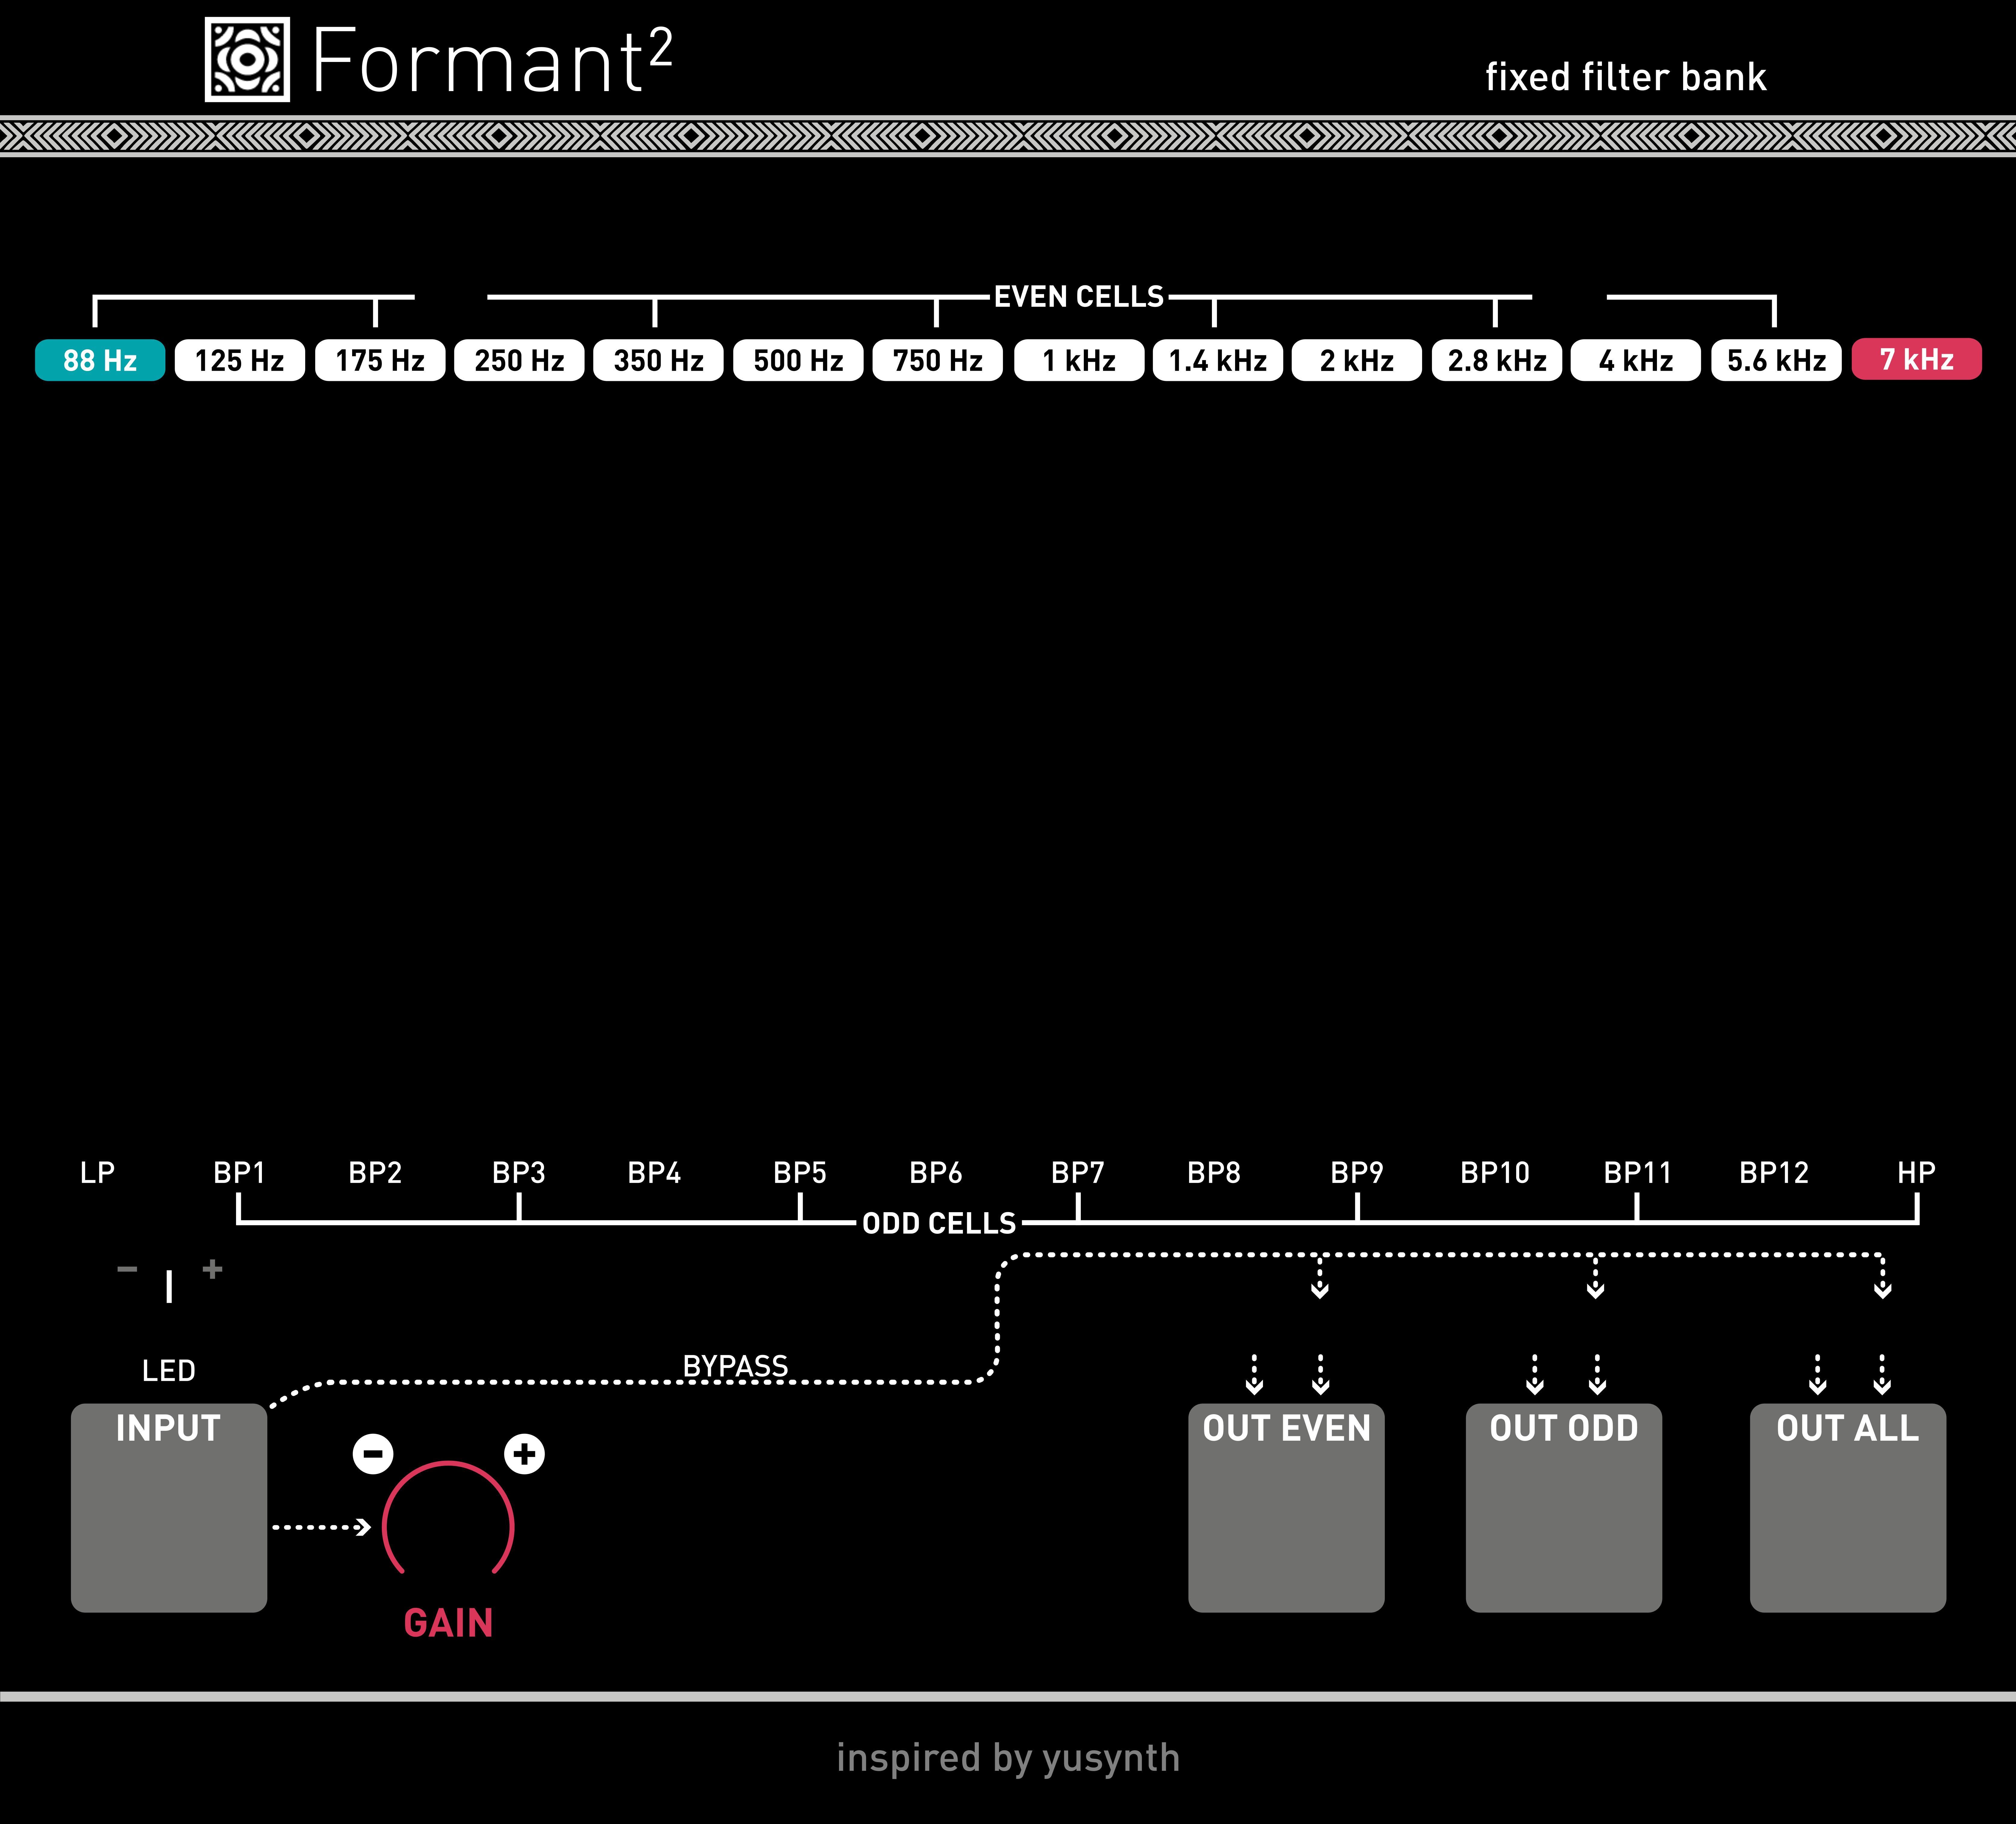The image size is (2016, 1824).
Task: Select the 88 Hz band label
Action: (x=100, y=360)
